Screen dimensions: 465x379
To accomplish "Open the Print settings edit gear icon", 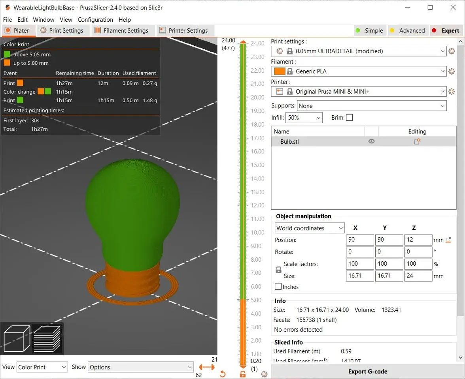I will [x=452, y=51].
